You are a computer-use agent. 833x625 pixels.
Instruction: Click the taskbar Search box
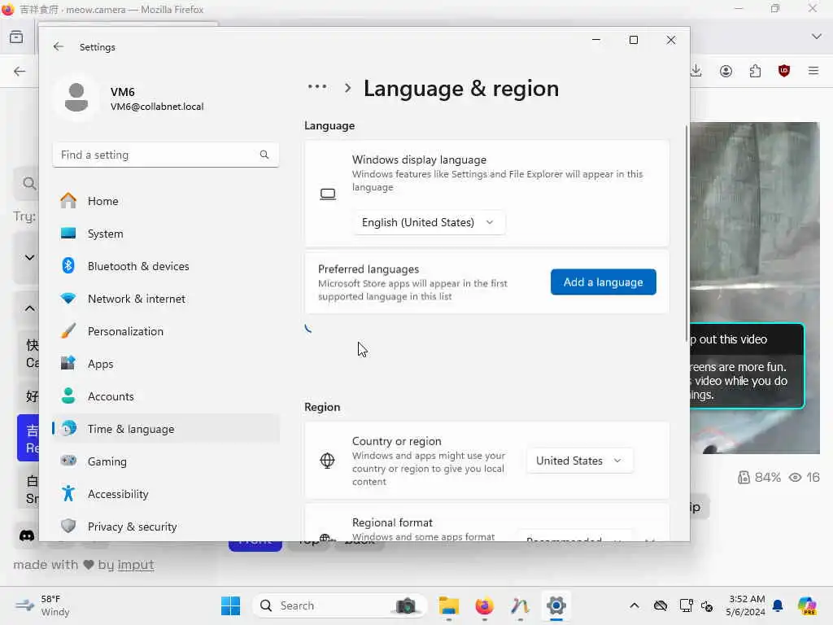click(x=340, y=605)
